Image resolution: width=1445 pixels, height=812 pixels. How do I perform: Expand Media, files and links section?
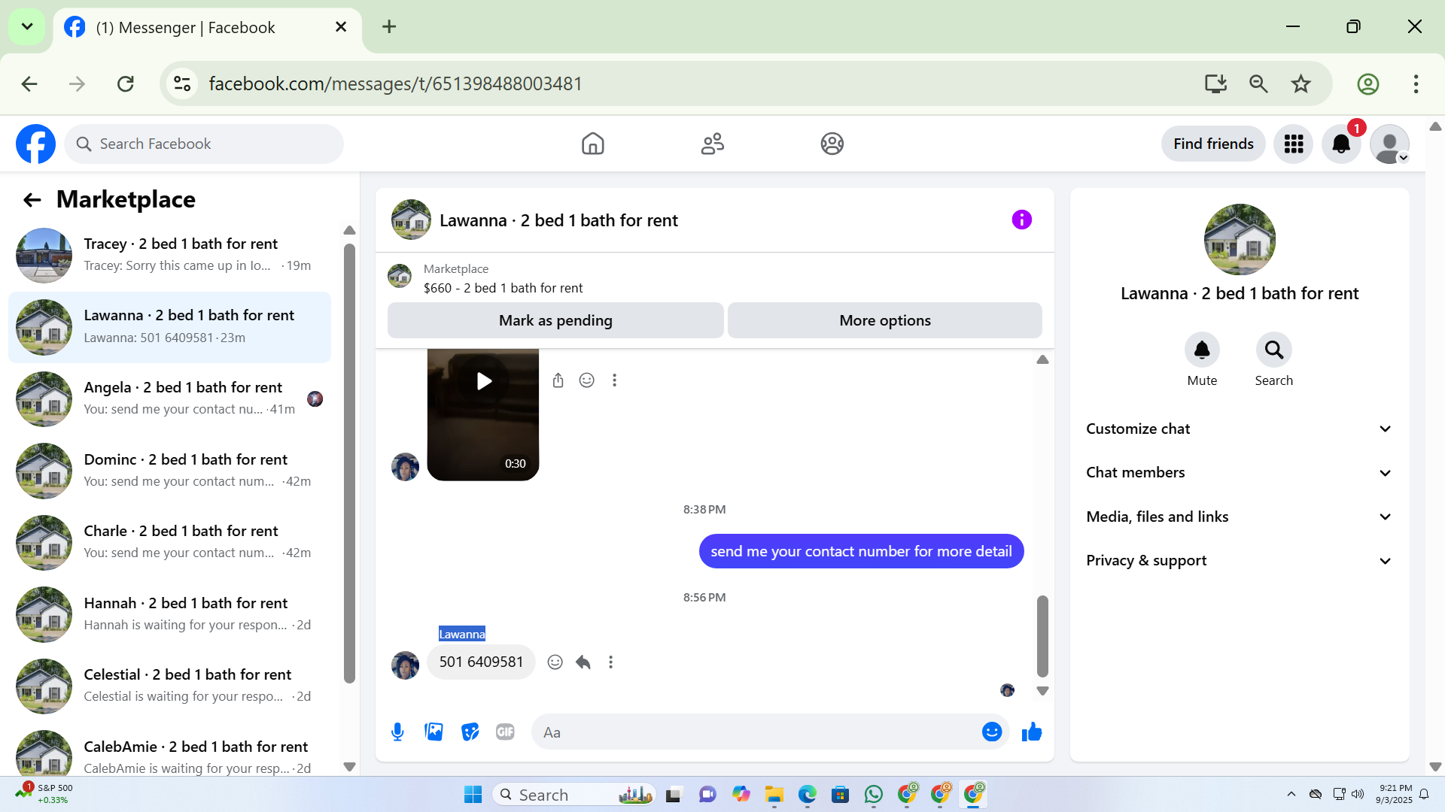point(1239,517)
